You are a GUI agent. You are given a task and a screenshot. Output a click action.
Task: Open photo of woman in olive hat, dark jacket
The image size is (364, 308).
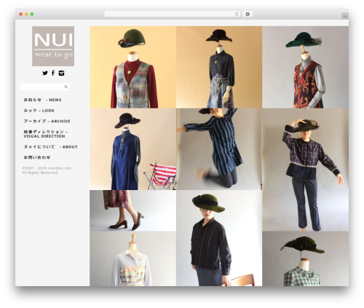click(x=219, y=238)
